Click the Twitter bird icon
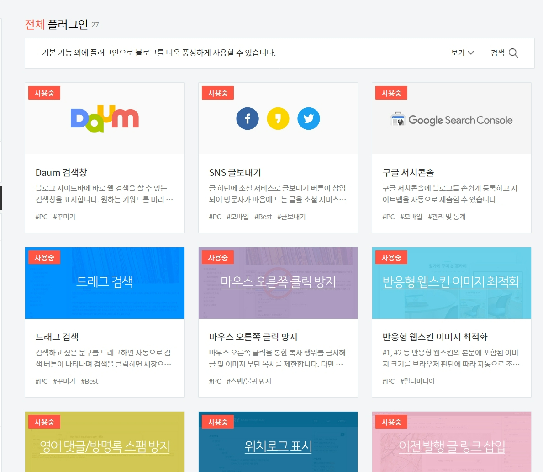The width and height of the screenshot is (543, 472). pyautogui.click(x=309, y=118)
